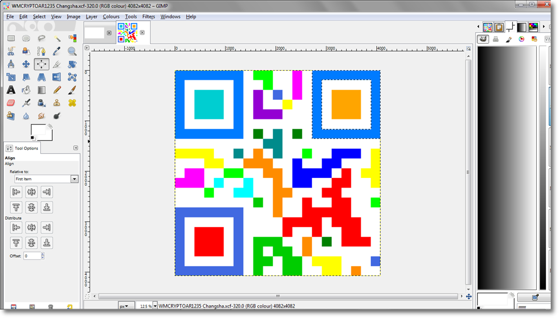Select the Paintbrush tool

(x=72, y=90)
